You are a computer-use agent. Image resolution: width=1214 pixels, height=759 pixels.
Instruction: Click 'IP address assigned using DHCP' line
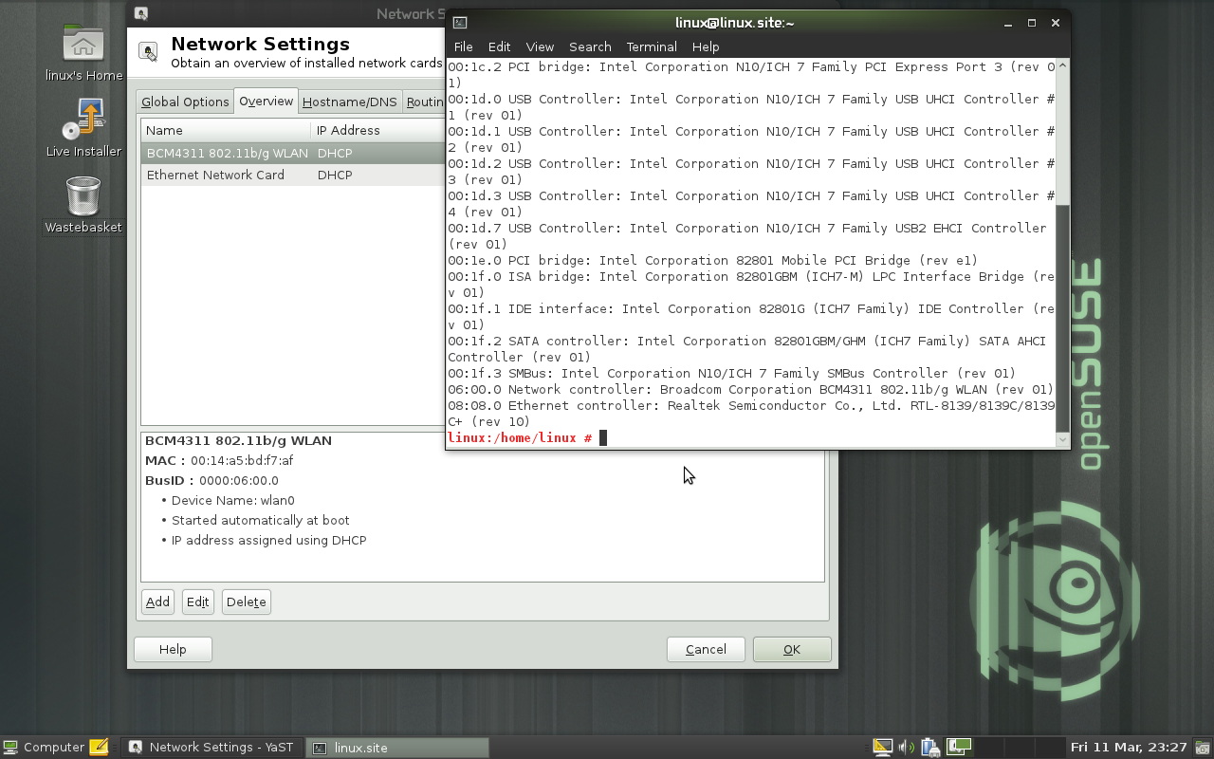click(269, 540)
